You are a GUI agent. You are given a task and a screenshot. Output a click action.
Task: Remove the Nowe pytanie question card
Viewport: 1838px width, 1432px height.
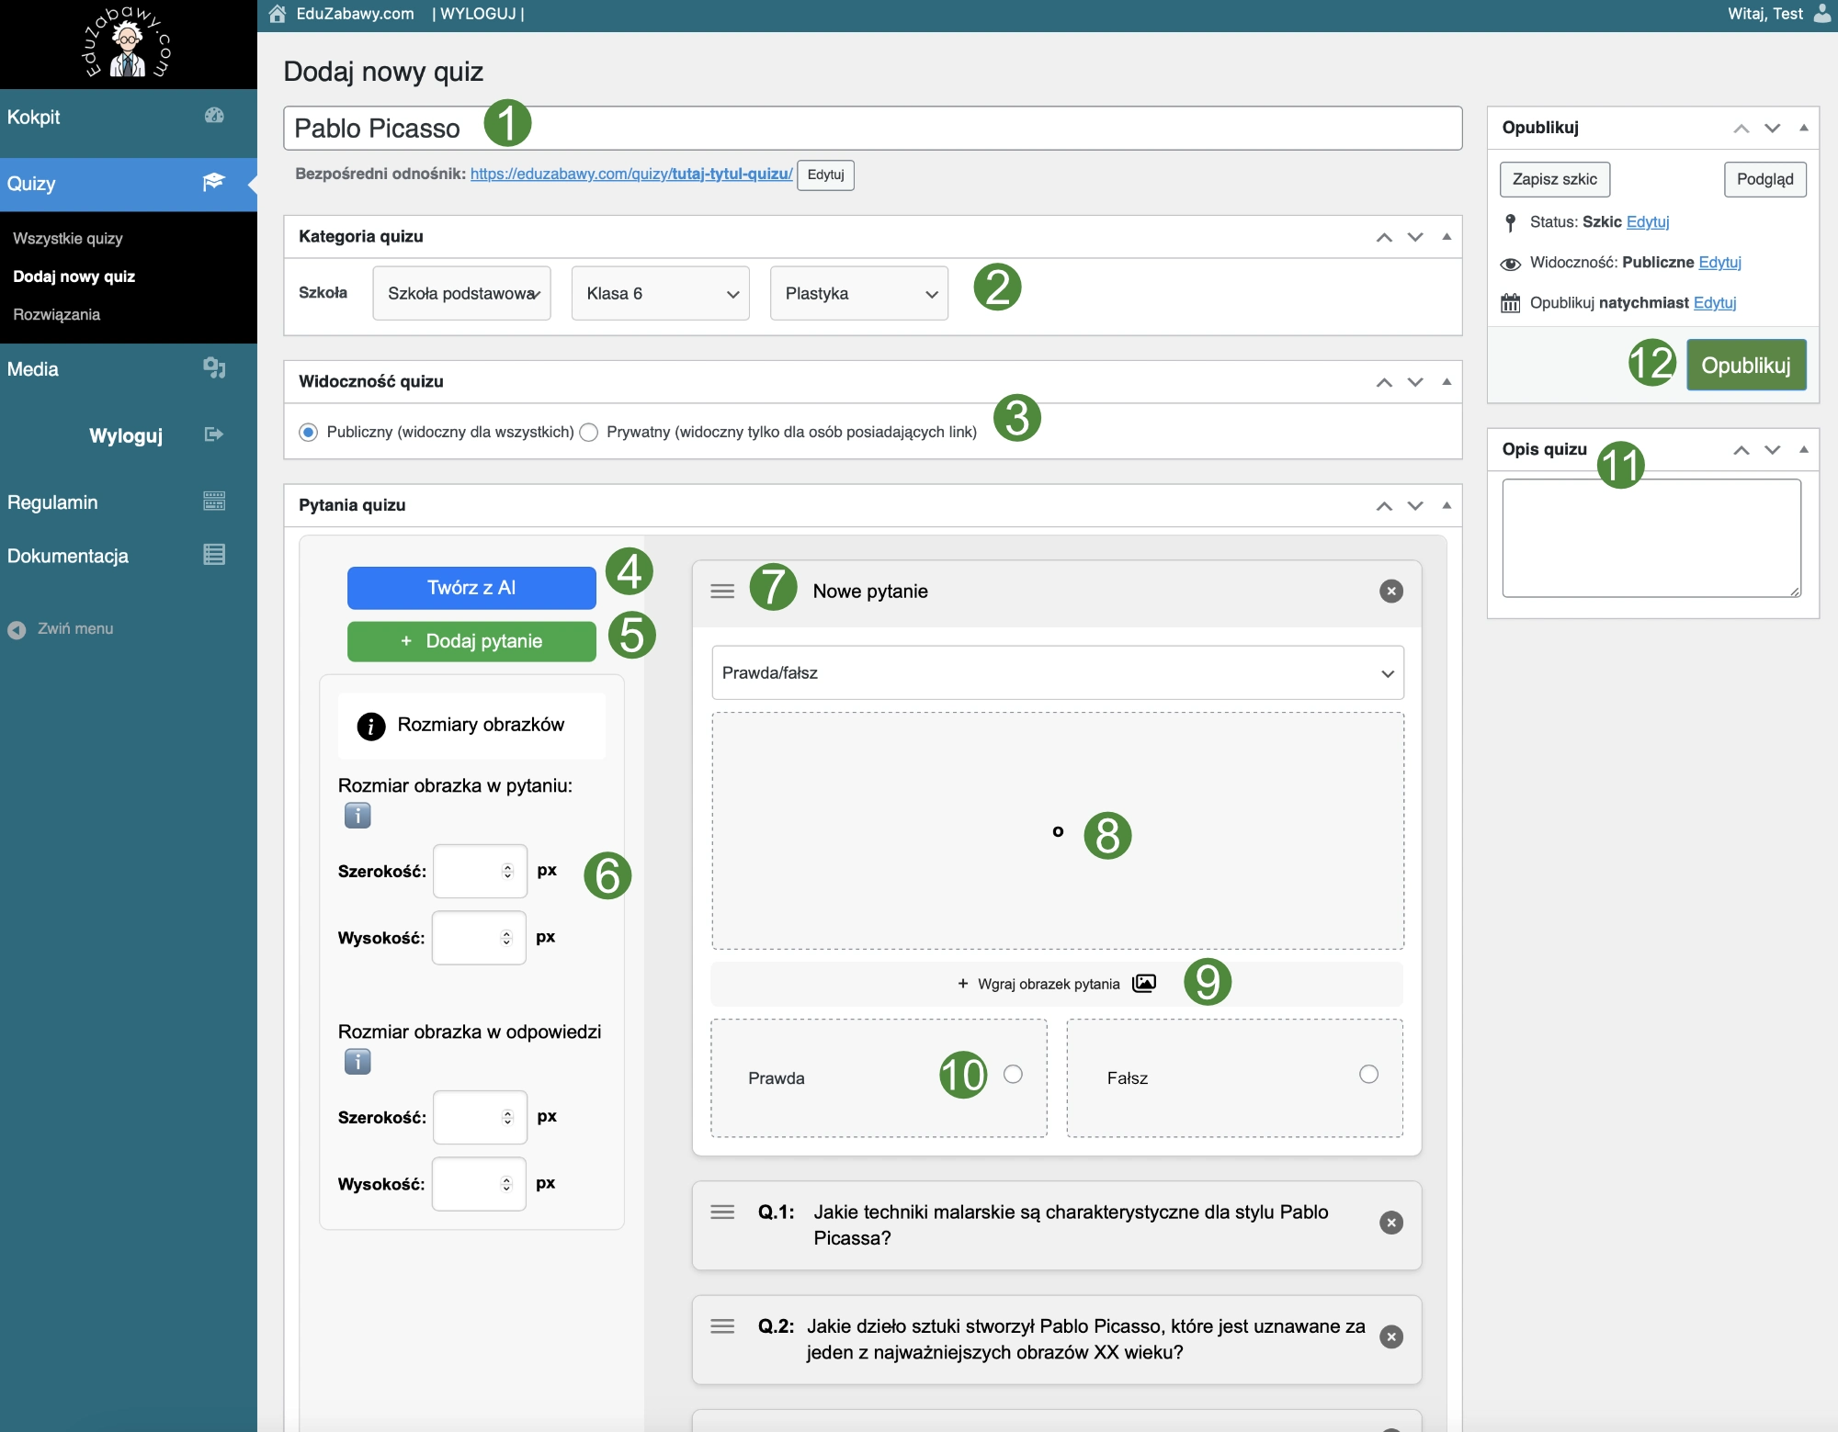1390,592
